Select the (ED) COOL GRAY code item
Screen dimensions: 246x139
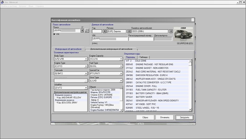click(67, 103)
